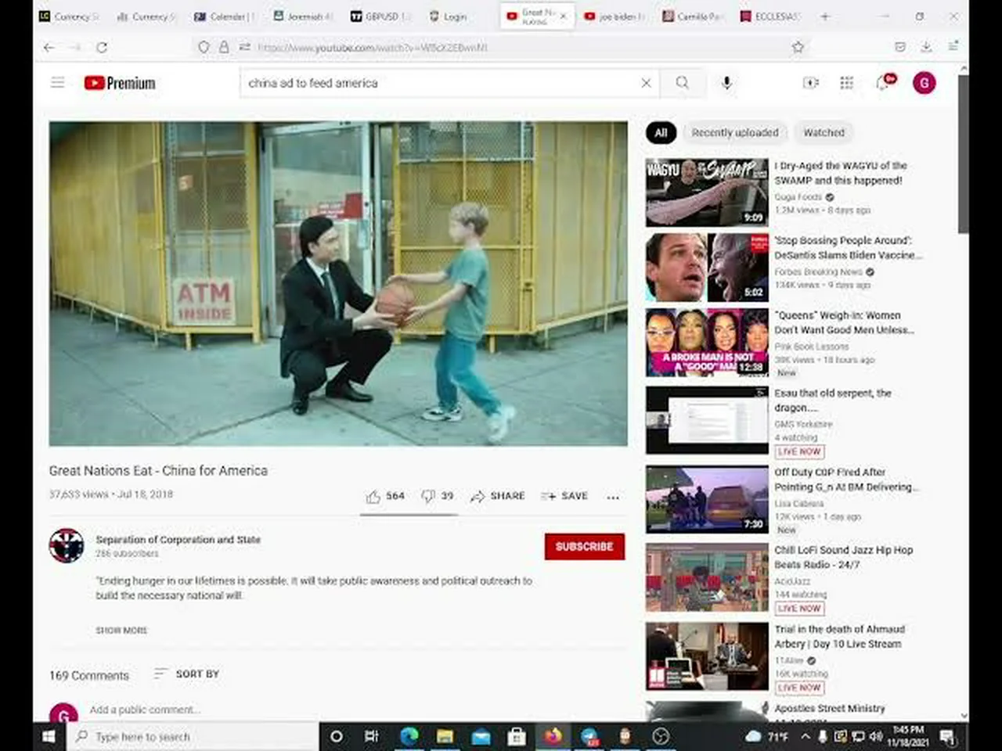The width and height of the screenshot is (1002, 751).
Task: Open Trial in the death of Ahmaud Arbery stream
Action: tap(840, 636)
